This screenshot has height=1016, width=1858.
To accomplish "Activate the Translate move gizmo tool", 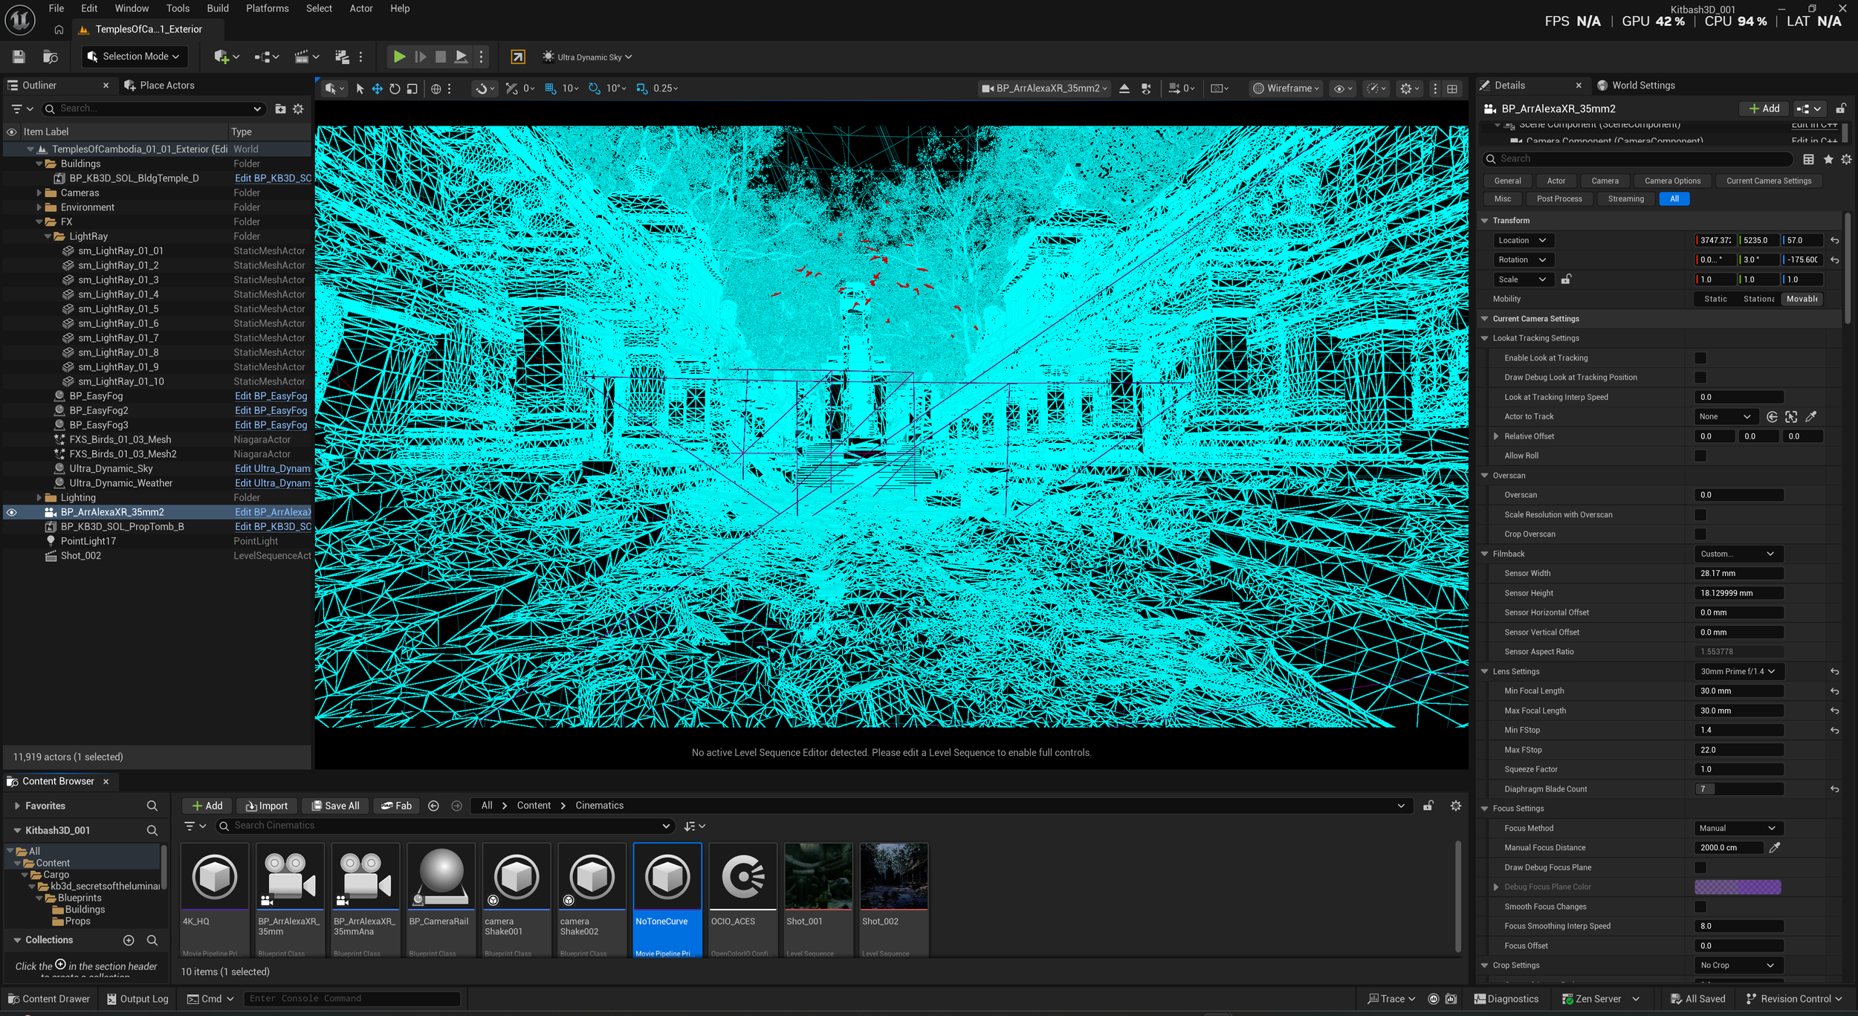I will pos(378,88).
